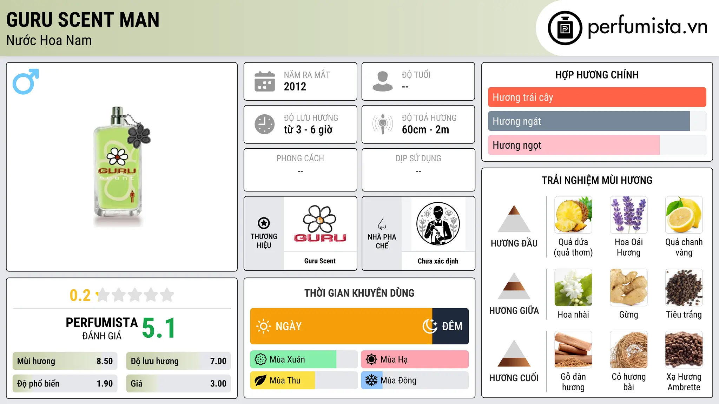The height and width of the screenshot is (404, 719).
Task: Click the Mùa Xuân season bar
Action: [304, 359]
